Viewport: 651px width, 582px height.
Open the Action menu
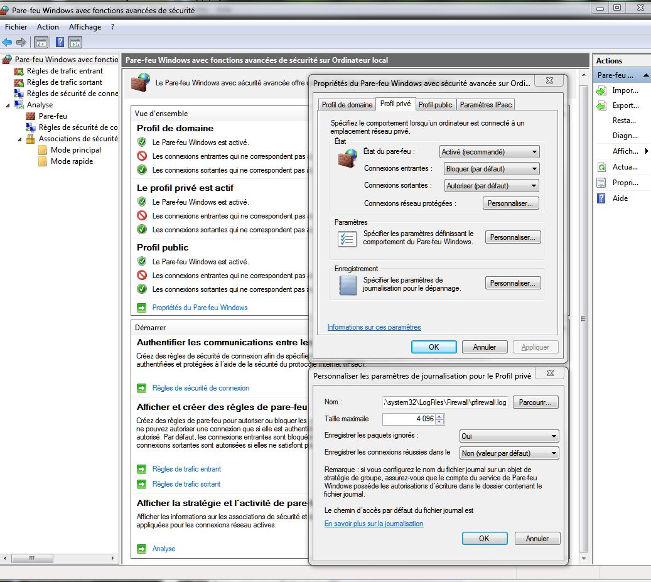48,27
